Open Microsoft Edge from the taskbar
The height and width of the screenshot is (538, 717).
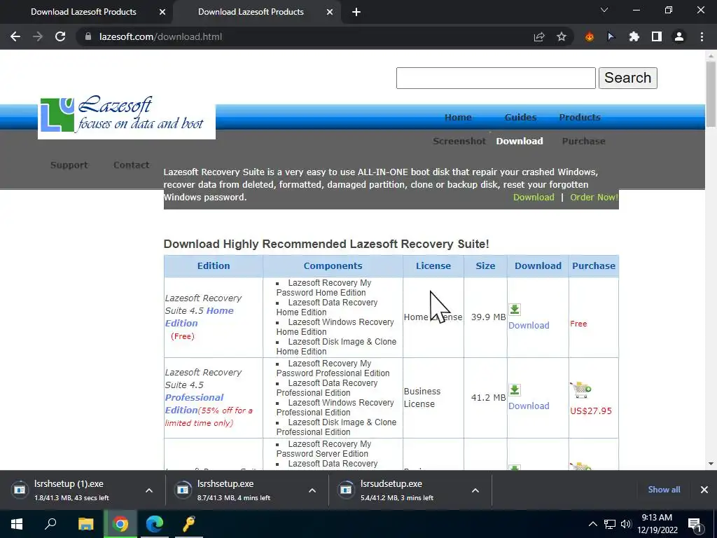[x=155, y=524]
